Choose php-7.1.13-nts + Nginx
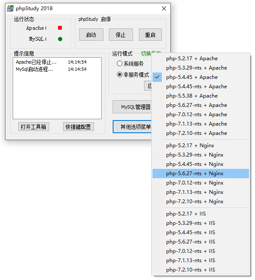Screen dimensions: 255x280 click(201, 192)
